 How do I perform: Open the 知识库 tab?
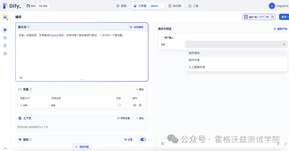pos(175,6)
